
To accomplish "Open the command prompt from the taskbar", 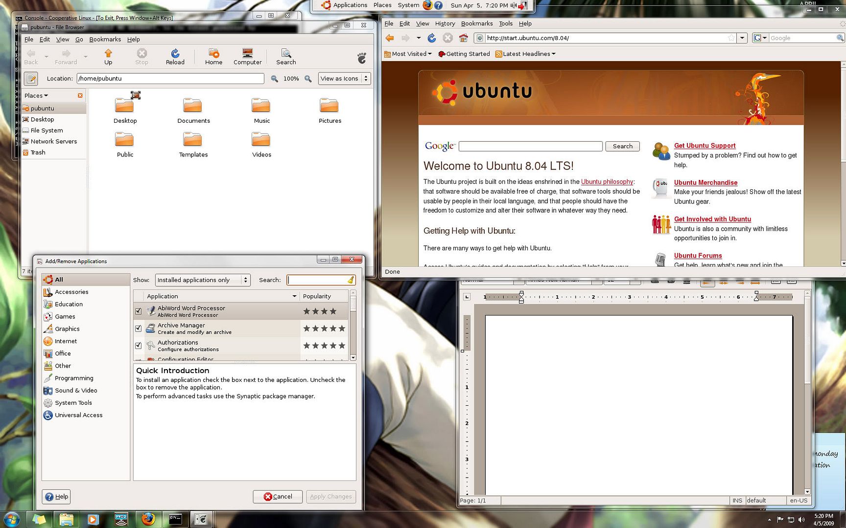I will pyautogui.click(x=175, y=519).
